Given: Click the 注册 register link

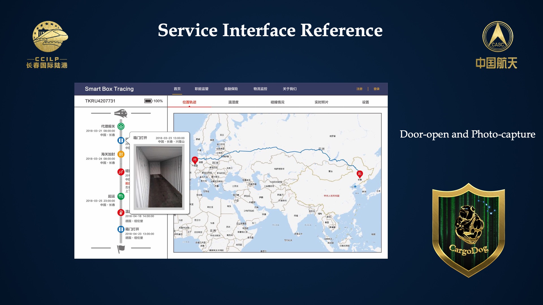Looking at the screenshot, I should 359,89.
